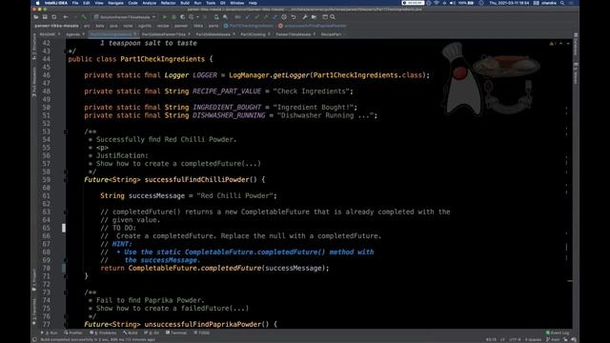This screenshot has width=610, height=343.
Task: Click the green Build hammer icon
Action: pyautogui.click(x=84, y=17)
